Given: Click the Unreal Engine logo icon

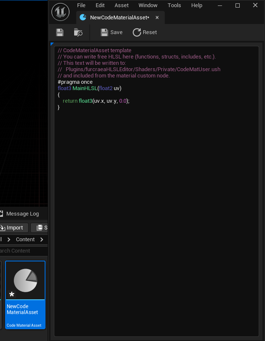Looking at the screenshot, I should coord(60,12).
